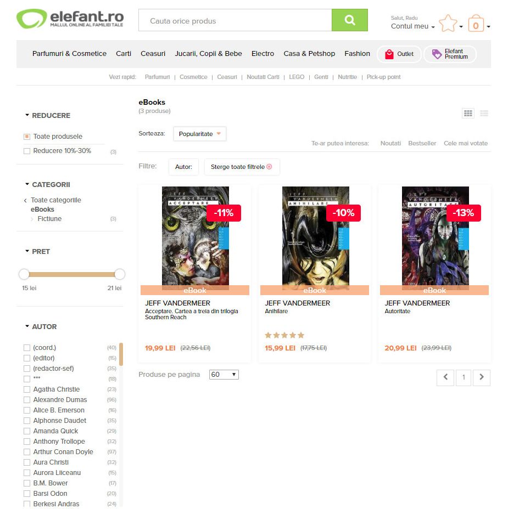The image size is (508, 509).
Task: Check the Reducere 10%-30% filter
Action: coord(27,151)
